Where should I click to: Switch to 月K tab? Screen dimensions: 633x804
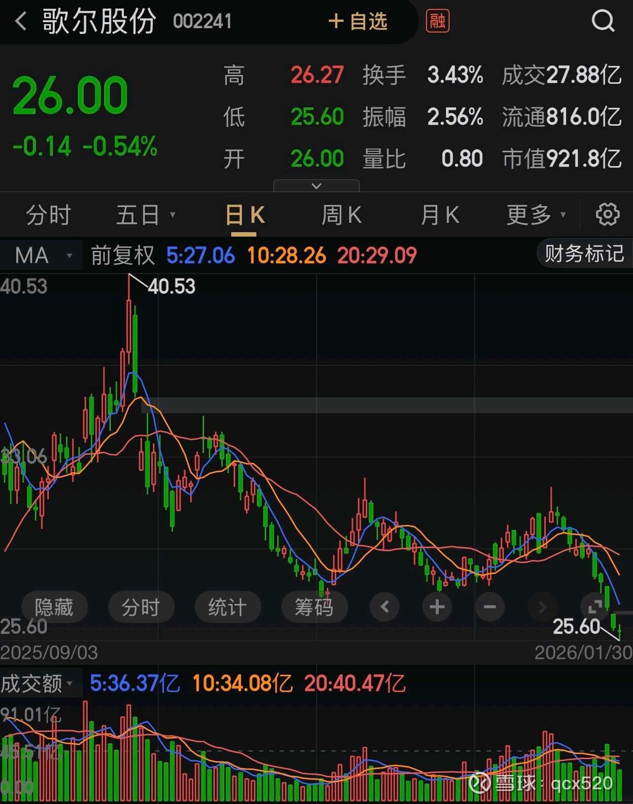click(440, 215)
